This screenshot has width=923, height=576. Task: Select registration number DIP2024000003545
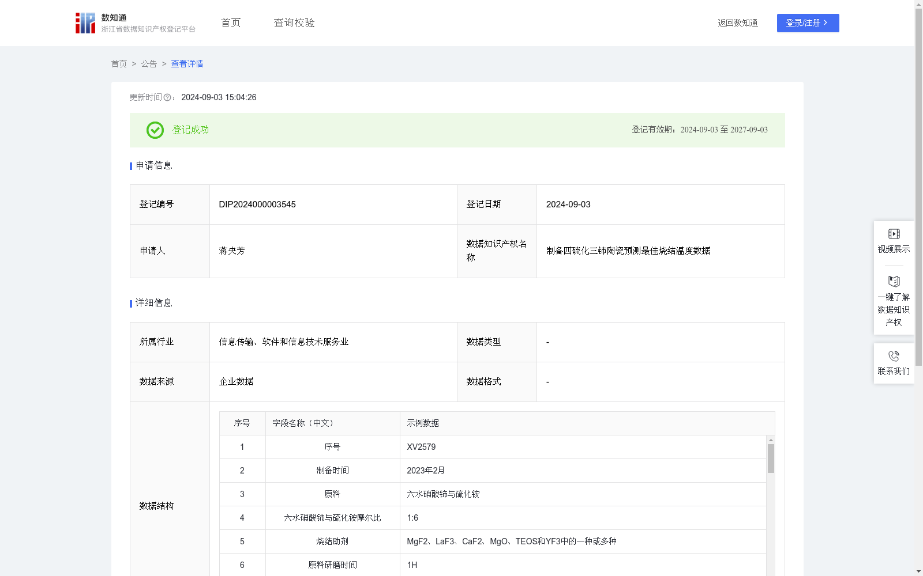pos(257,204)
